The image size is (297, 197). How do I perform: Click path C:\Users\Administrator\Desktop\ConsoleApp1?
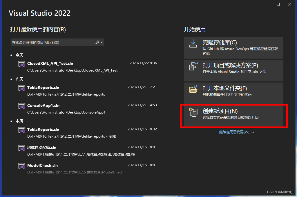[x=66, y=112]
